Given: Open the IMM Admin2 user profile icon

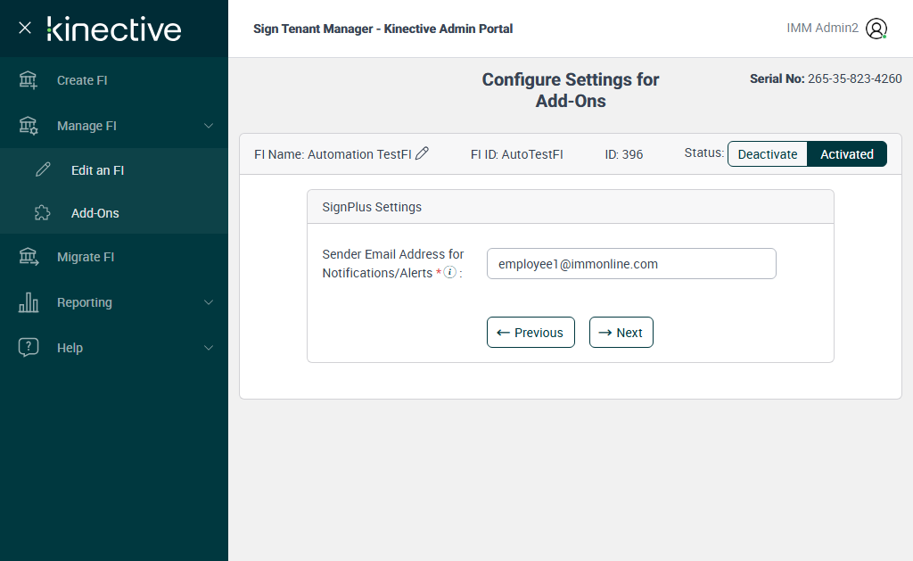Looking at the screenshot, I should coord(876,29).
